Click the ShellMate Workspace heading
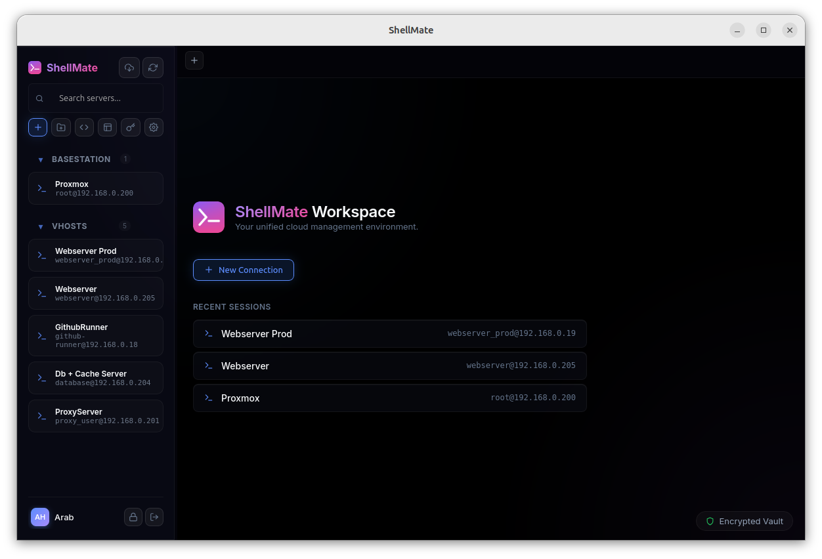This screenshot has height=559, width=822. [315, 211]
